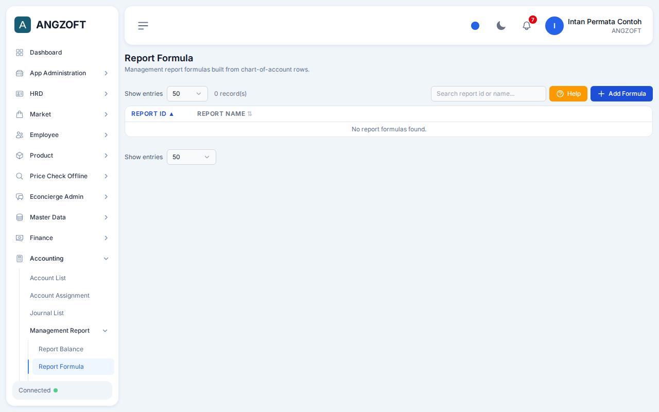Expand the Employee menu chevron
Image resolution: width=659 pixels, height=412 pixels.
[x=106, y=135]
